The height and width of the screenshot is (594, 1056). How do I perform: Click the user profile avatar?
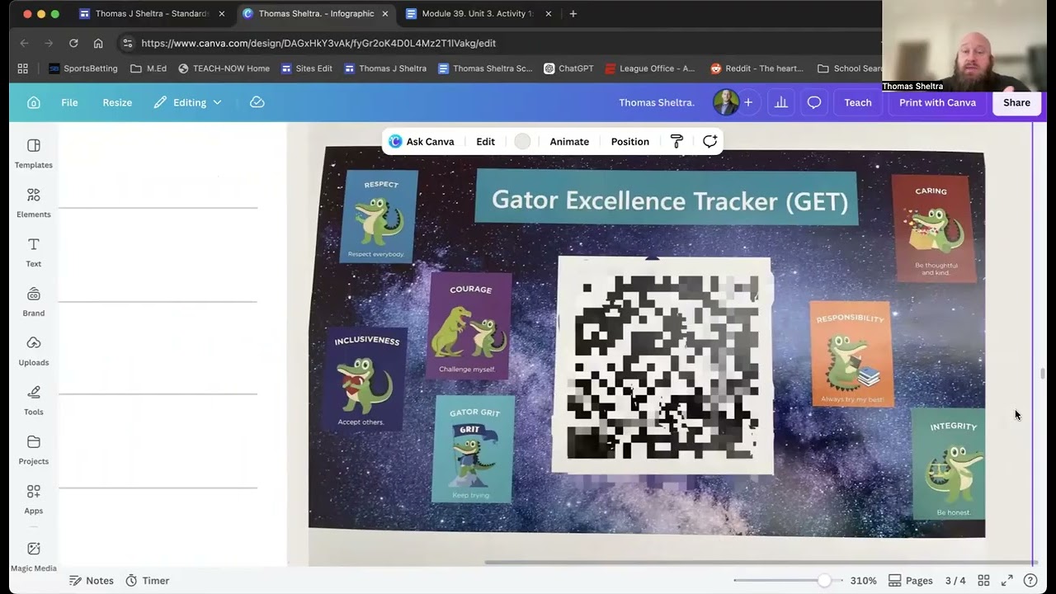tap(726, 102)
